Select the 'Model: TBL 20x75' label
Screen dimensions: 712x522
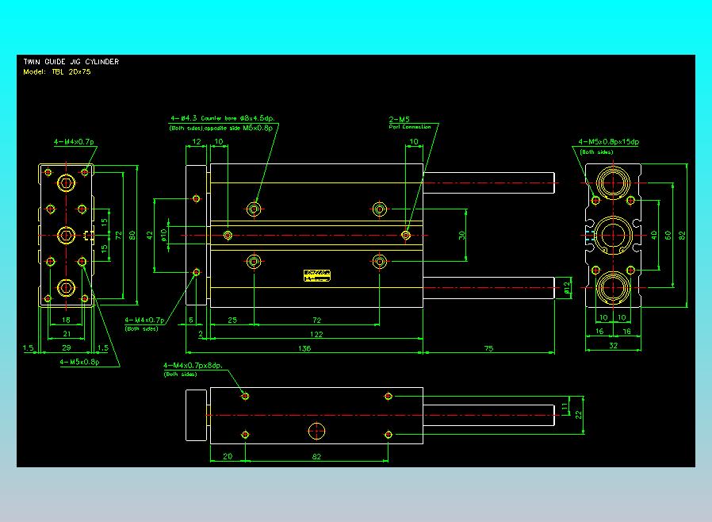57,71
